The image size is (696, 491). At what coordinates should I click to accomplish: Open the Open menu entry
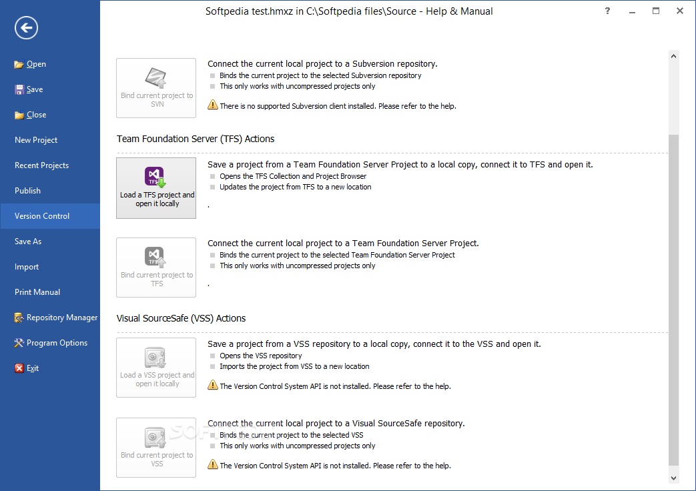50,64
